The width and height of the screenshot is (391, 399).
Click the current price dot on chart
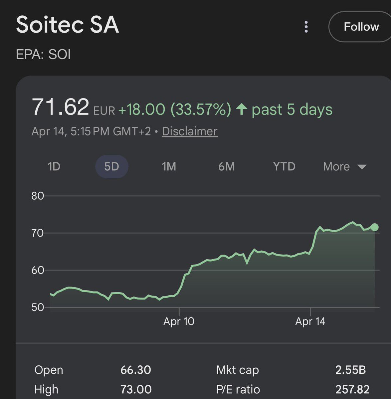[x=374, y=227]
